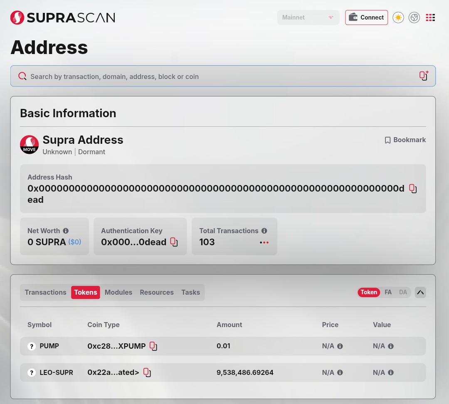Click the 0 SUPRA net worth value
This screenshot has width=449, height=404.
[x=47, y=242]
